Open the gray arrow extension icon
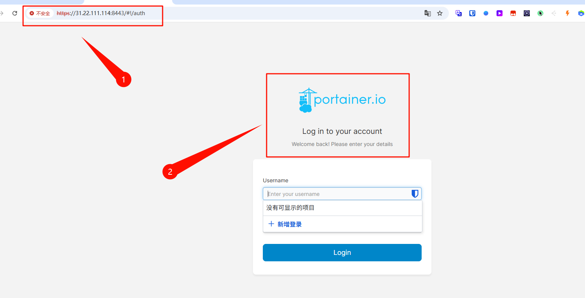The height and width of the screenshot is (298, 585). pyautogui.click(x=554, y=13)
